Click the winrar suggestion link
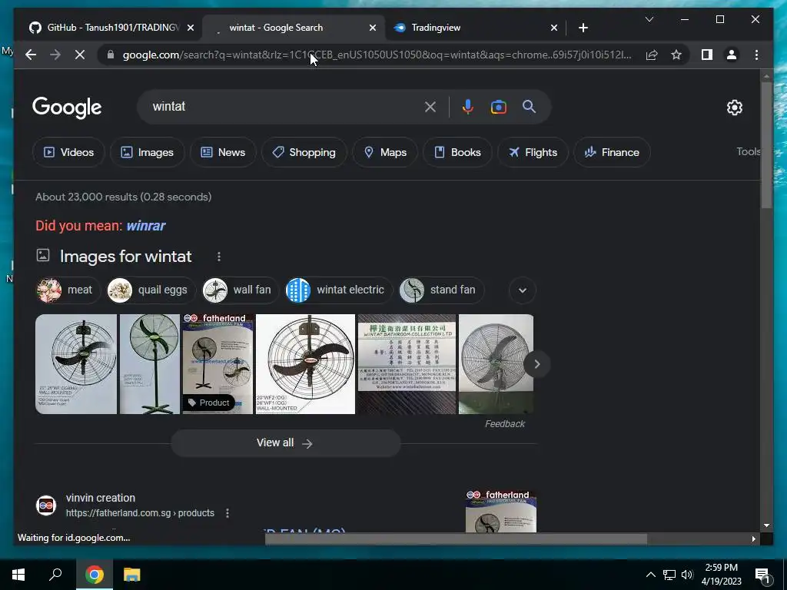 pyautogui.click(x=145, y=226)
